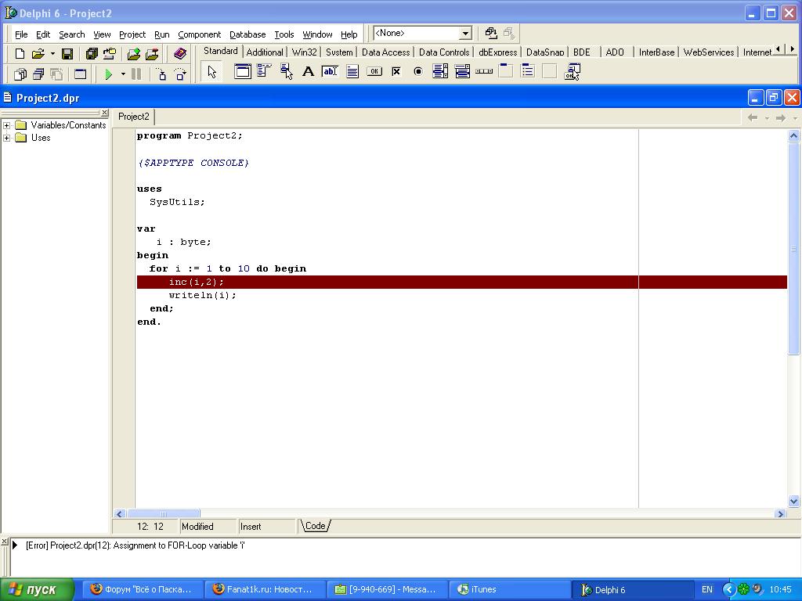Viewport: 802px width, 601px height.
Task: Click the error message in the message pane
Action: pyautogui.click(x=135, y=545)
